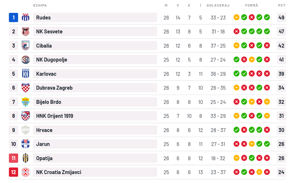This screenshot has width=295, height=183.
Task: Click the Dubrava Zagreb checkered crest
Action: click(26, 88)
